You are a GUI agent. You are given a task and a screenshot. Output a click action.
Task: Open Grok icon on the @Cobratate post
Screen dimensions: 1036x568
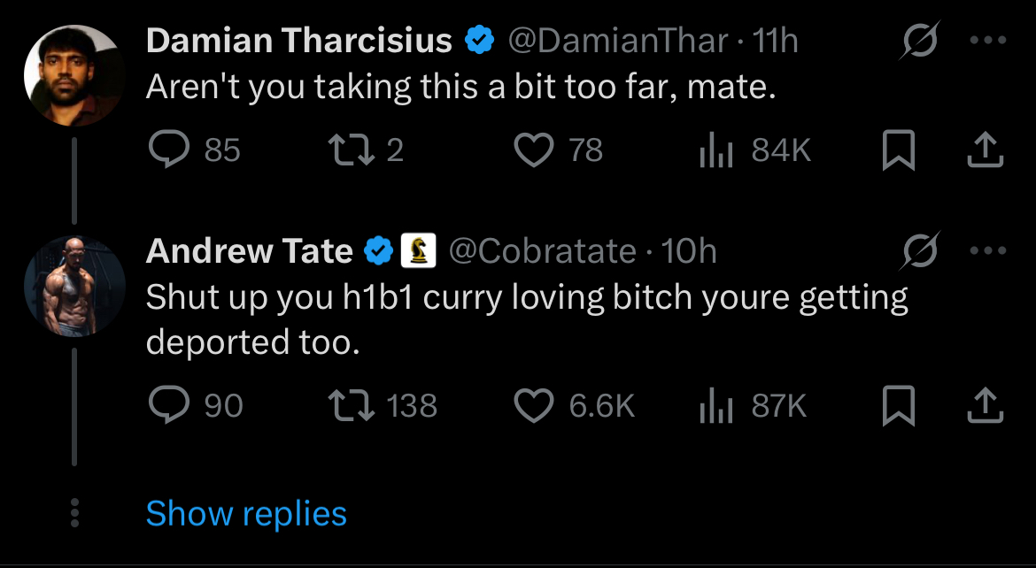pos(919,253)
